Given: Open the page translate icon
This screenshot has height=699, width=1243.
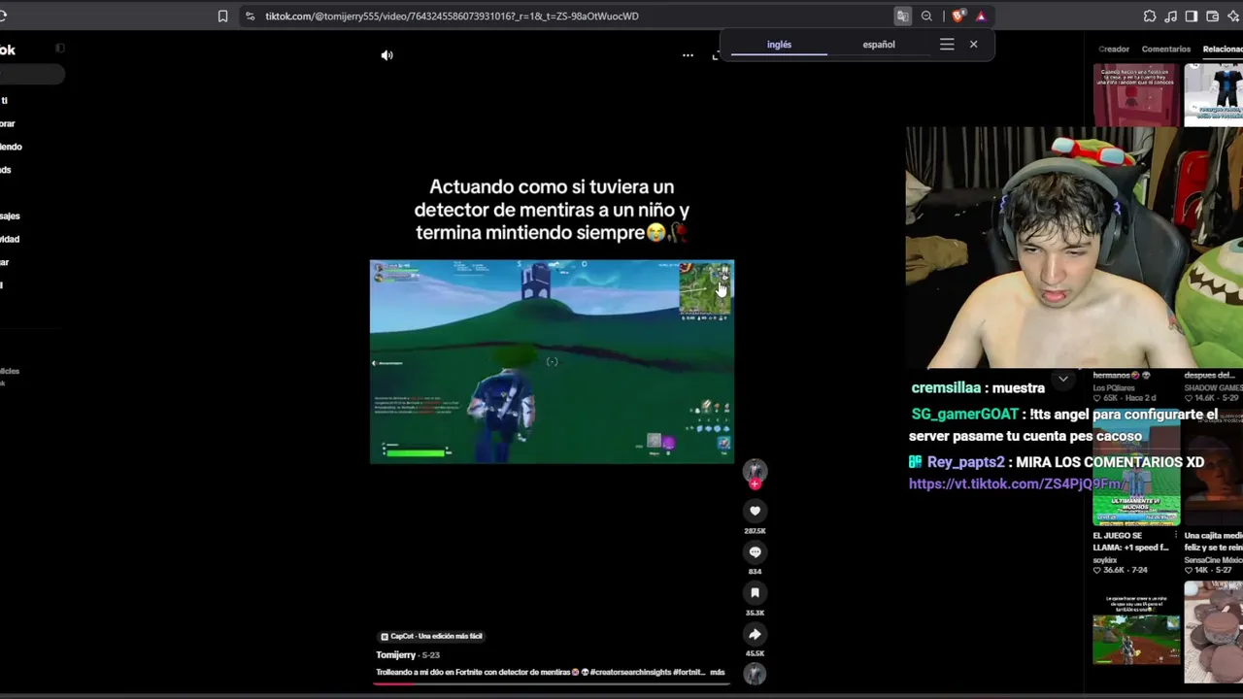Looking at the screenshot, I should tap(903, 16).
